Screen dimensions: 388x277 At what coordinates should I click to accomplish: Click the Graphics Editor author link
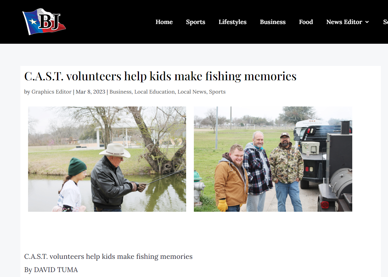[51, 92]
